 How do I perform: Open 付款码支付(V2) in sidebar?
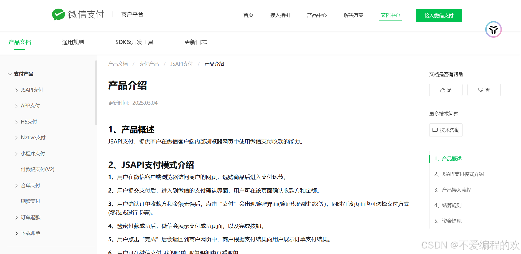pyautogui.click(x=37, y=169)
